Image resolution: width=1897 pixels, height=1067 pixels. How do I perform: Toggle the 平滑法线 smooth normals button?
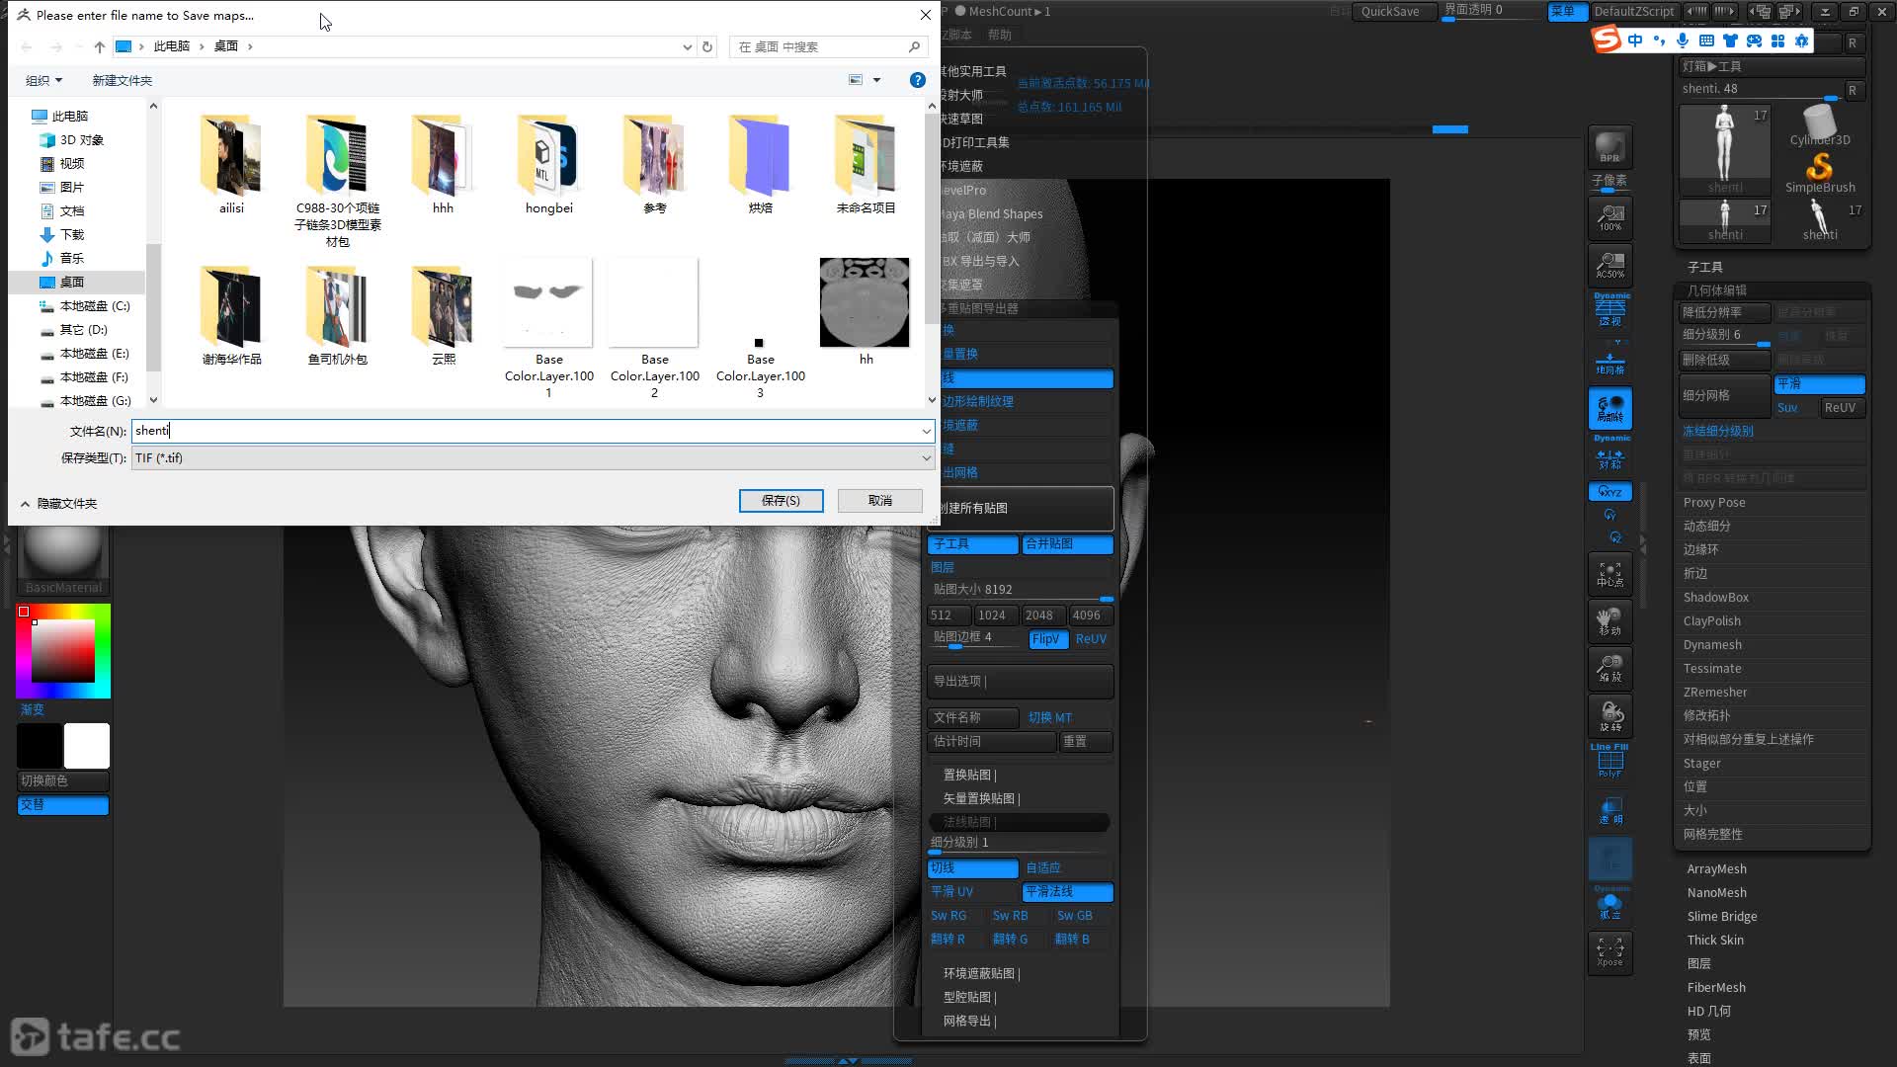coord(1067,892)
